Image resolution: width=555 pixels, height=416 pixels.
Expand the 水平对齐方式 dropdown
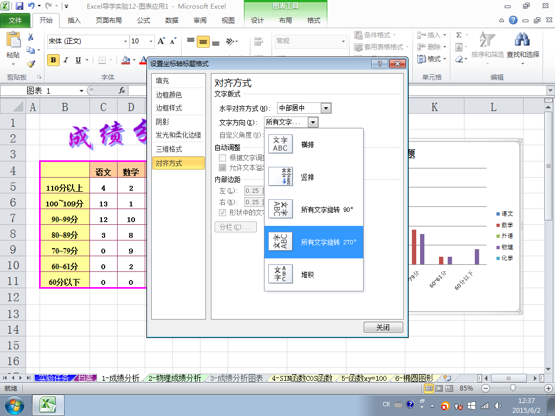point(326,108)
